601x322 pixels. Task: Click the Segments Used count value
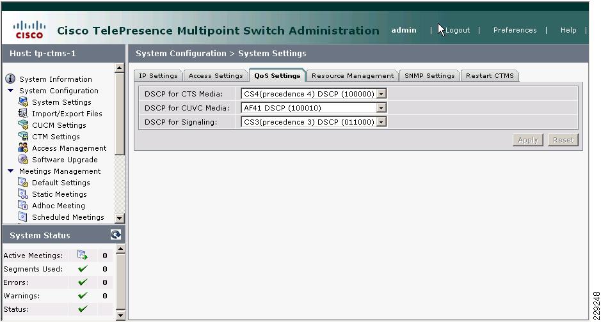[x=104, y=269]
